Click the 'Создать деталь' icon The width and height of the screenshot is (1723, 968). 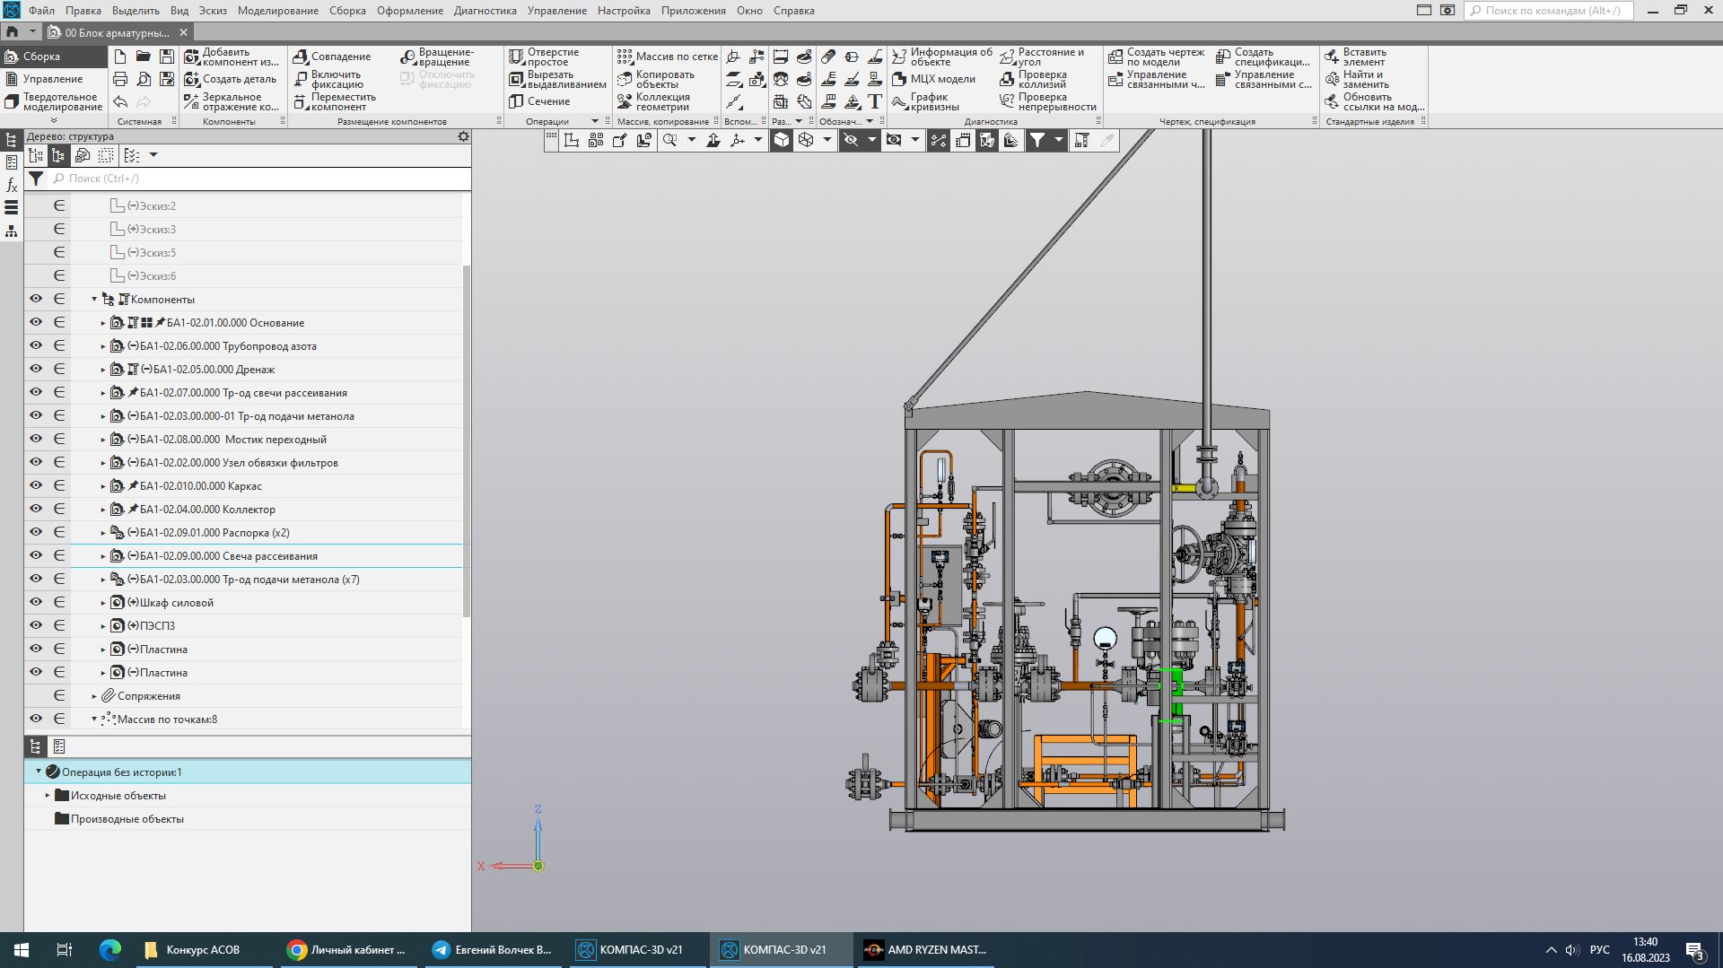pos(192,79)
